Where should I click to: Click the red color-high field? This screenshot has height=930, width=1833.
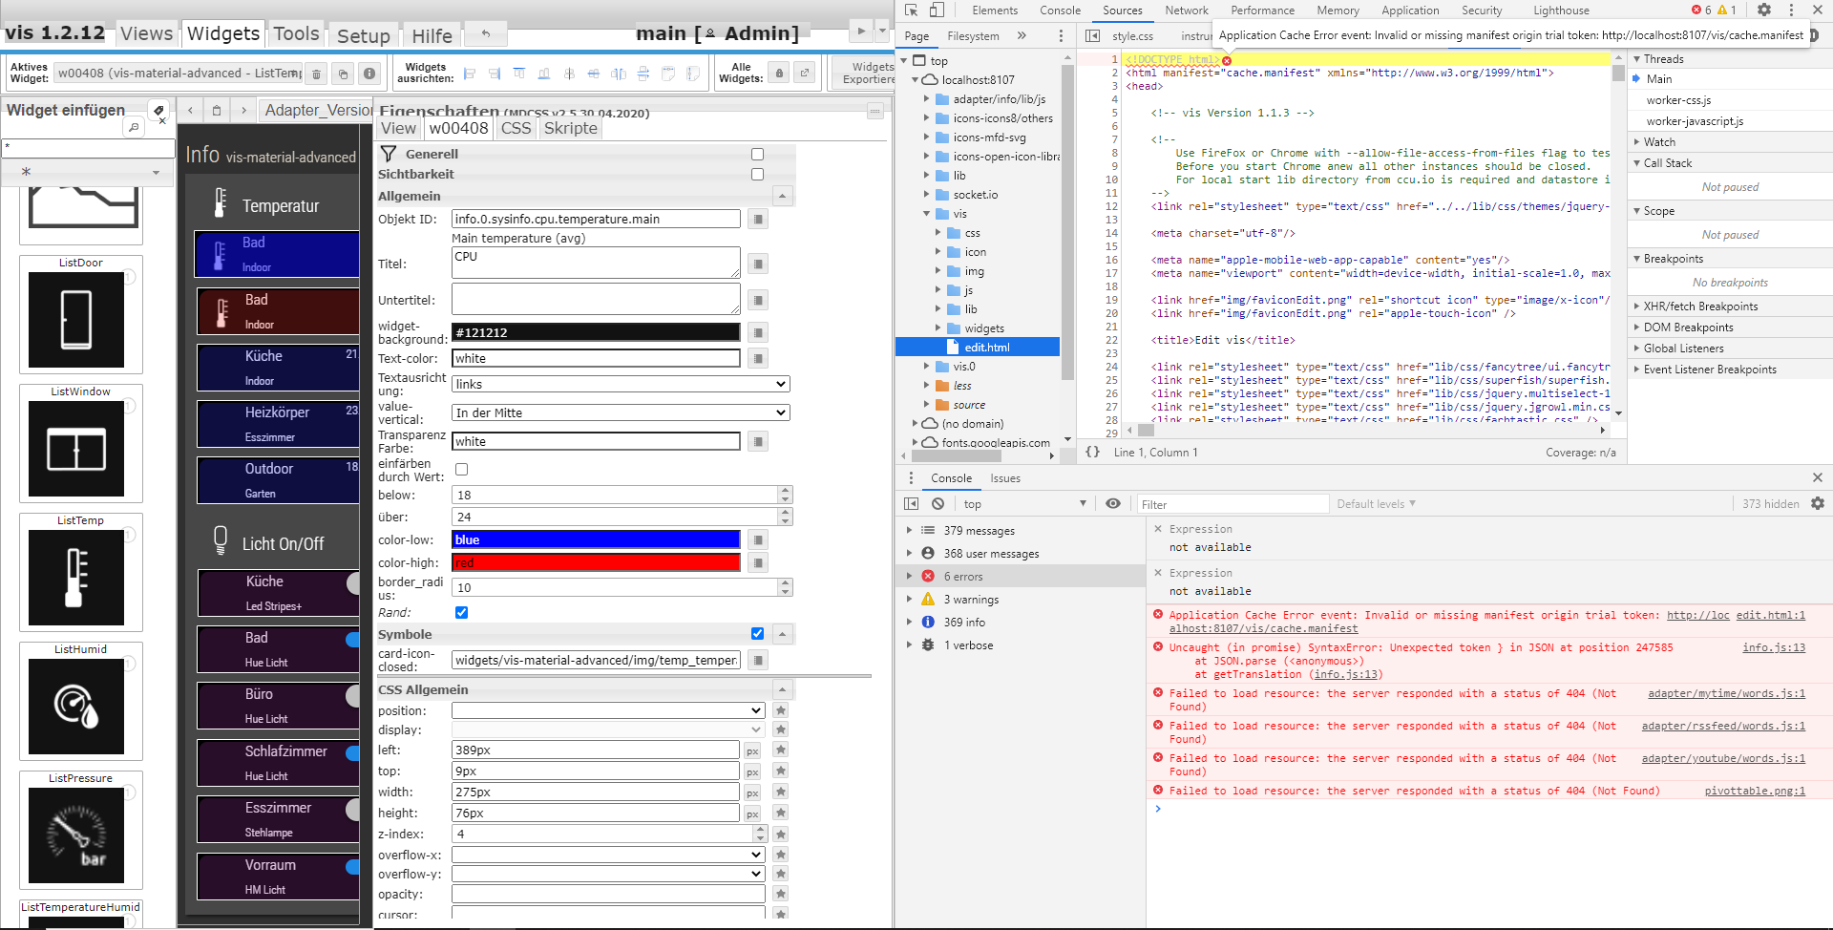coord(596,563)
